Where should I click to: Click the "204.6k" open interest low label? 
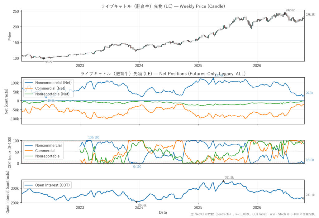[x=142, y=205]
